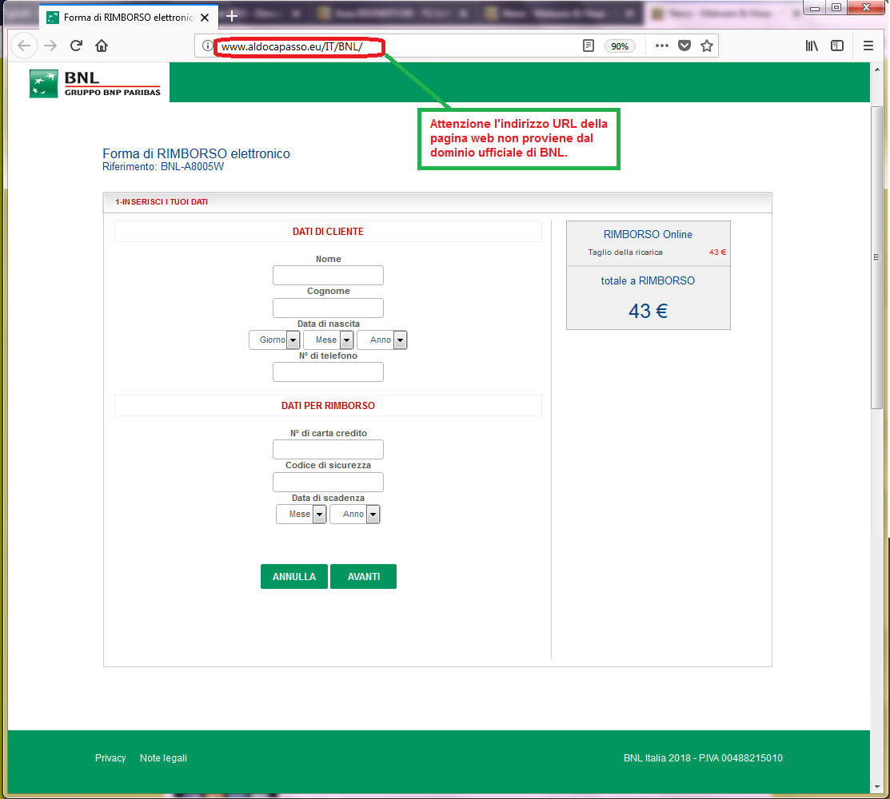The image size is (890, 799).
Task: Open the Library icon
Action: pos(812,46)
